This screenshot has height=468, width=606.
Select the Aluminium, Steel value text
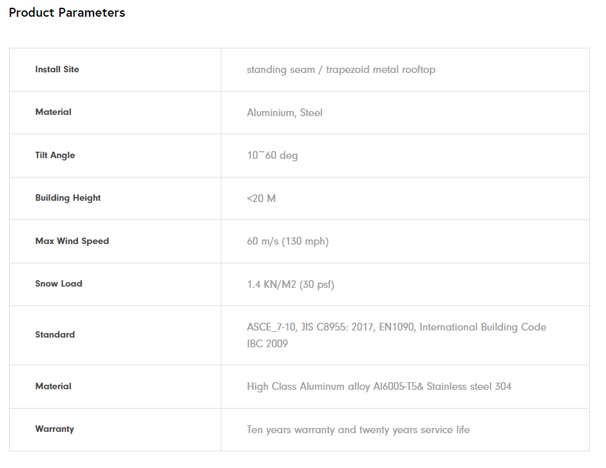[x=285, y=113]
